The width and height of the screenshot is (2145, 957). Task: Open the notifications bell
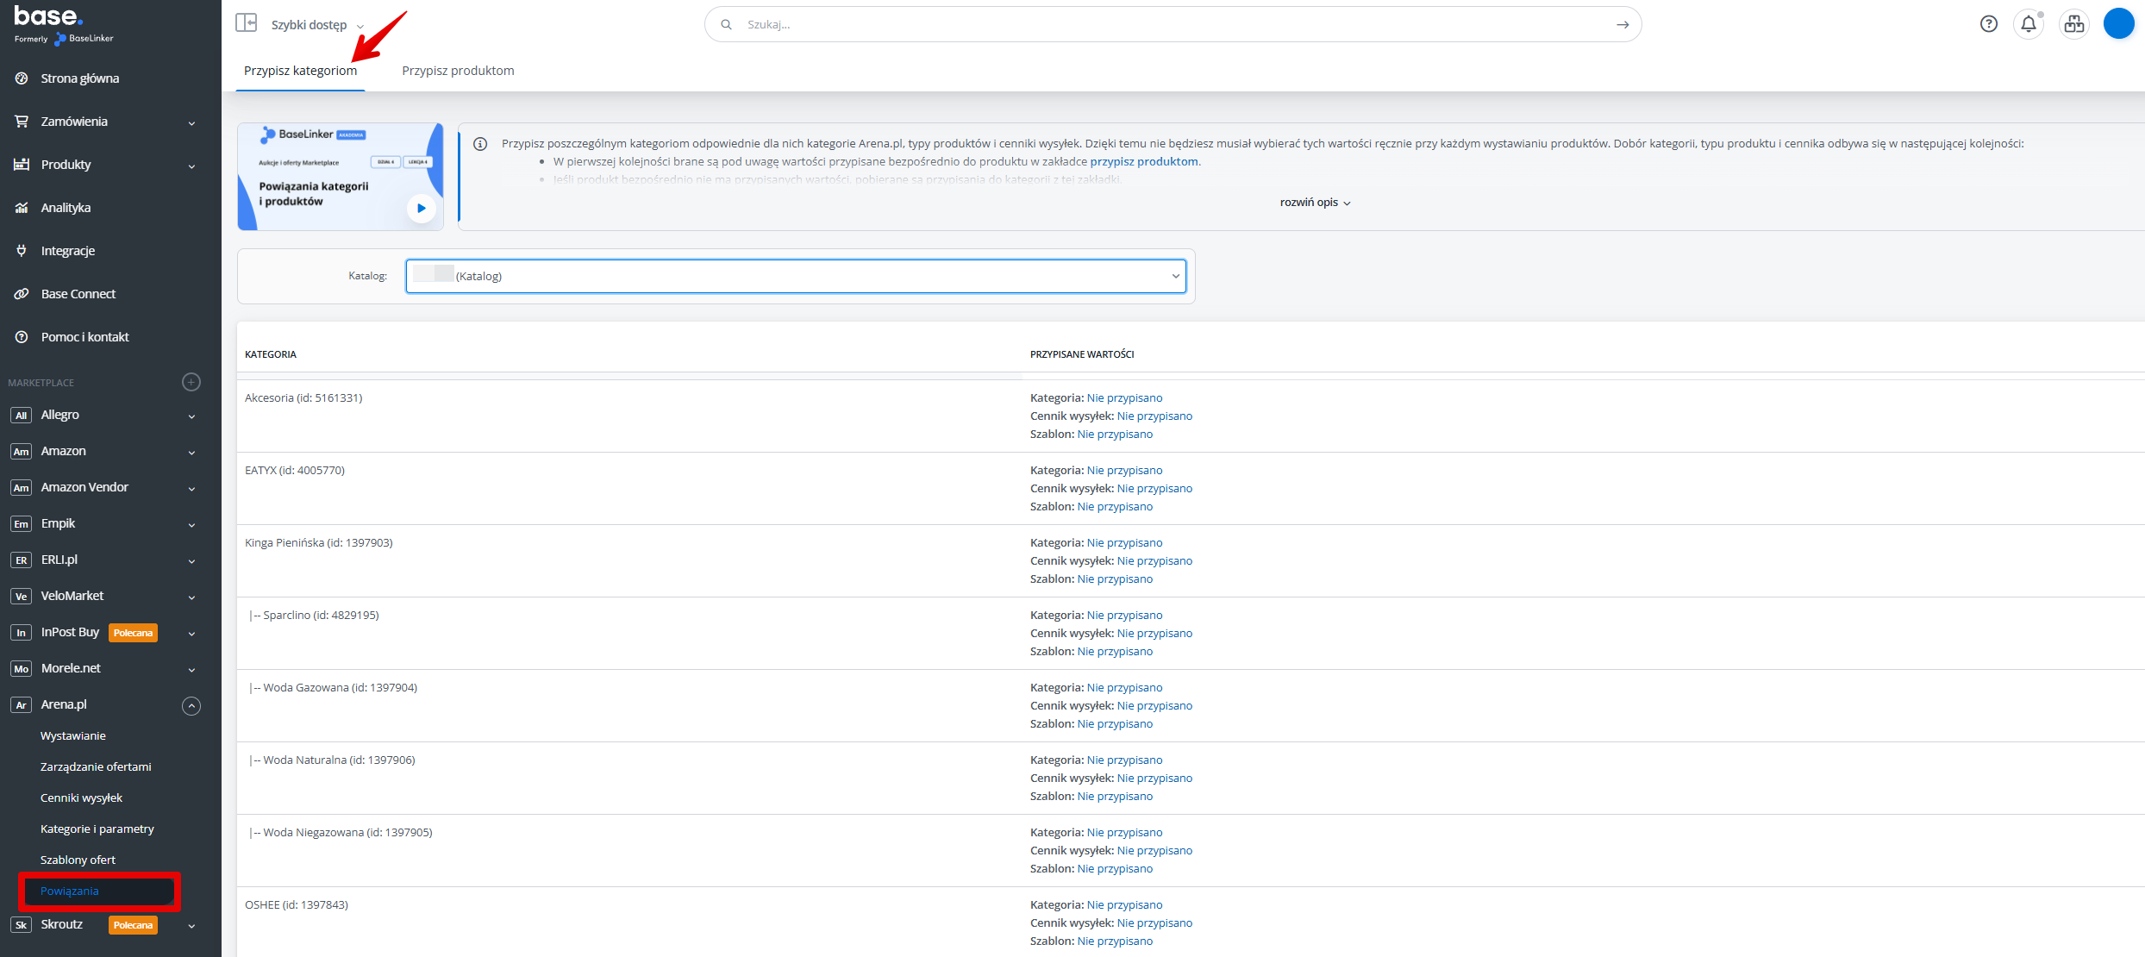pyautogui.click(x=2029, y=24)
